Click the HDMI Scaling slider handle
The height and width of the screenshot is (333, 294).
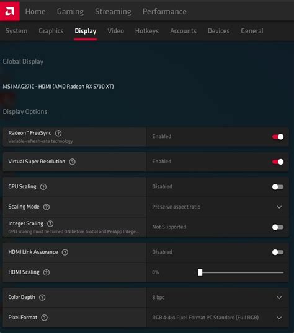(x=200, y=272)
